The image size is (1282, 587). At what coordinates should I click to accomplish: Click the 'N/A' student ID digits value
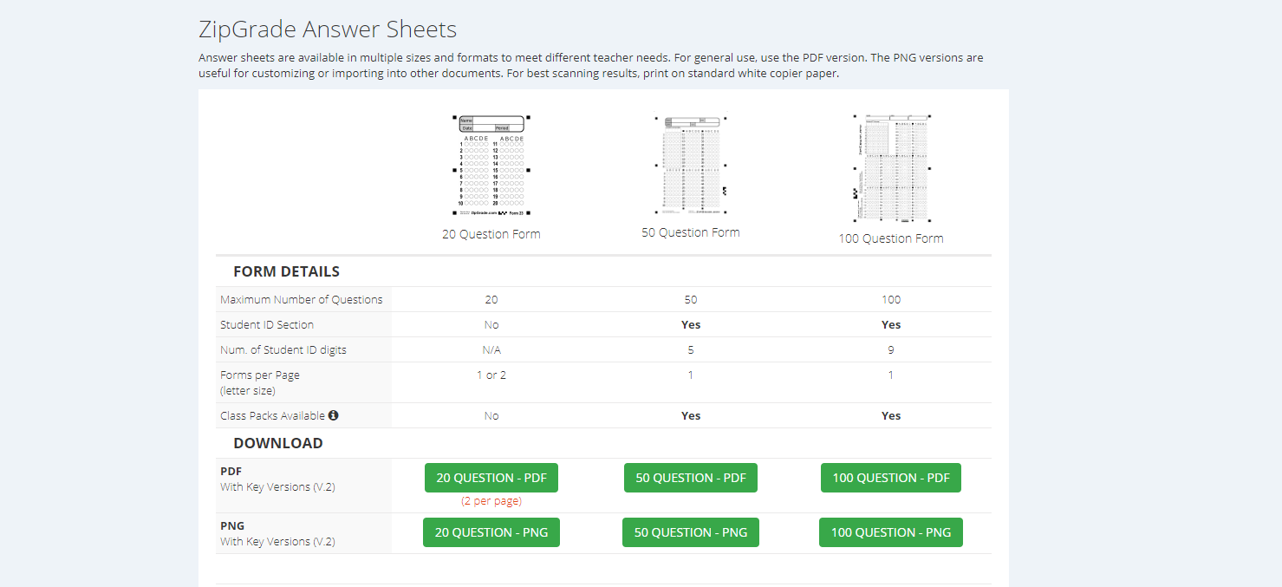491,350
